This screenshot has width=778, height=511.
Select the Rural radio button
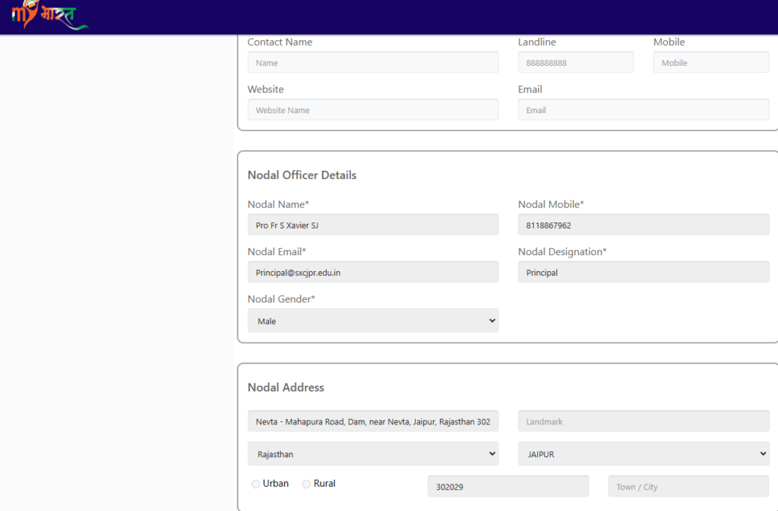[x=306, y=484]
